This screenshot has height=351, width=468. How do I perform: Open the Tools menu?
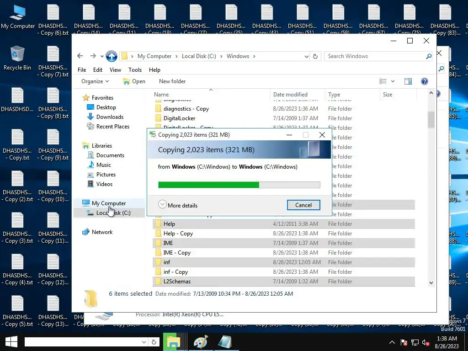pos(135,70)
